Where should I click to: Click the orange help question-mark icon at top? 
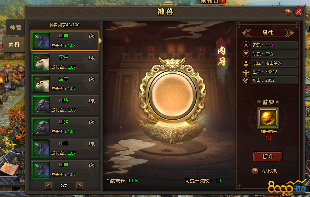click(x=288, y=12)
